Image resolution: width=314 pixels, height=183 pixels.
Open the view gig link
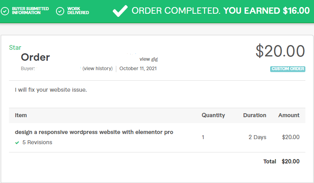tap(148, 59)
